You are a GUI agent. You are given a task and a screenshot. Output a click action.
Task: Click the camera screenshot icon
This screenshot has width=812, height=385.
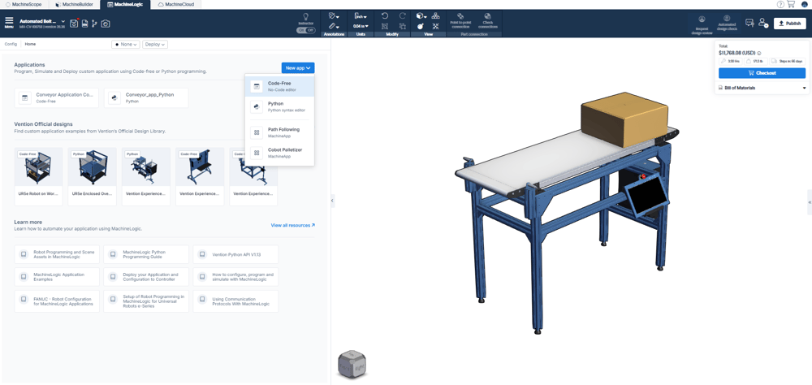[105, 24]
